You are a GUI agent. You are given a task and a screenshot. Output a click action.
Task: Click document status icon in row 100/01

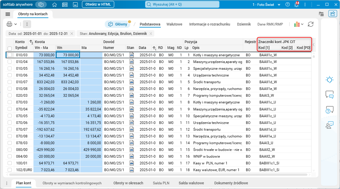click(x=132, y=163)
